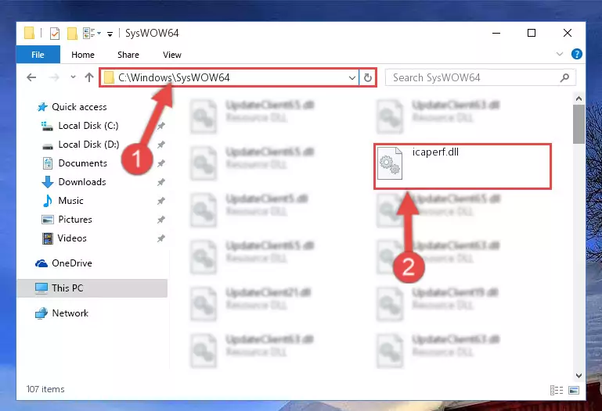Click the icaperf.dll gear file icon
This screenshot has width=602, height=411.
coord(390,163)
